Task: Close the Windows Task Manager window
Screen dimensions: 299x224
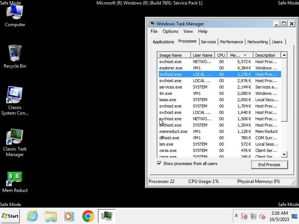Action: tap(292, 24)
